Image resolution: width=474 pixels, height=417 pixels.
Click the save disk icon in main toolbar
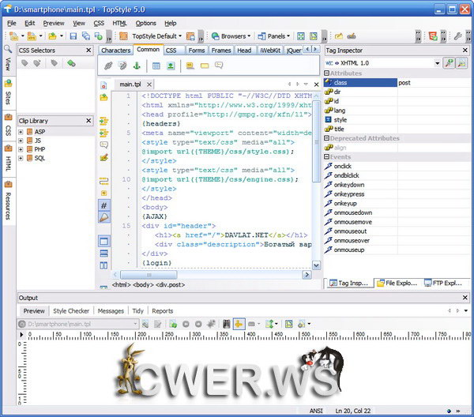(73, 36)
